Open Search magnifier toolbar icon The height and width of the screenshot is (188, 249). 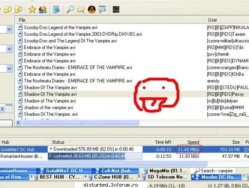click(x=70, y=9)
